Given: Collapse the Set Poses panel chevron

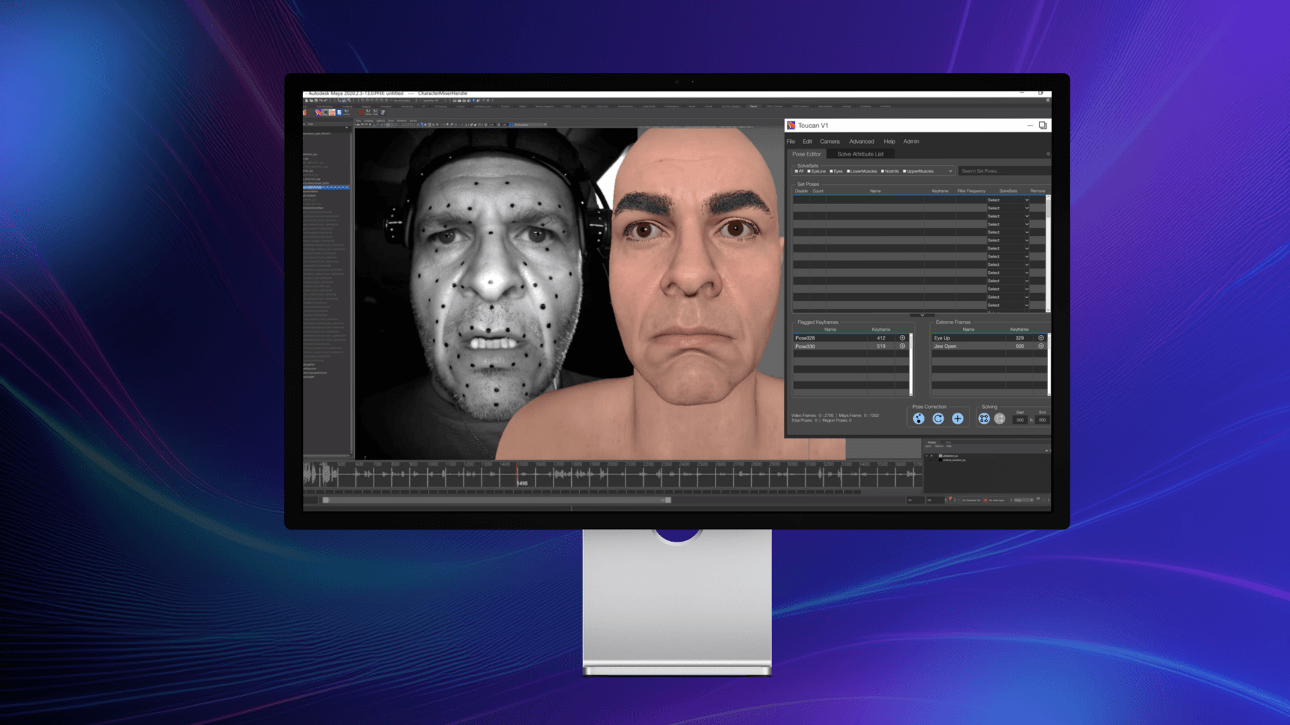Looking at the screenshot, I should click(922, 315).
